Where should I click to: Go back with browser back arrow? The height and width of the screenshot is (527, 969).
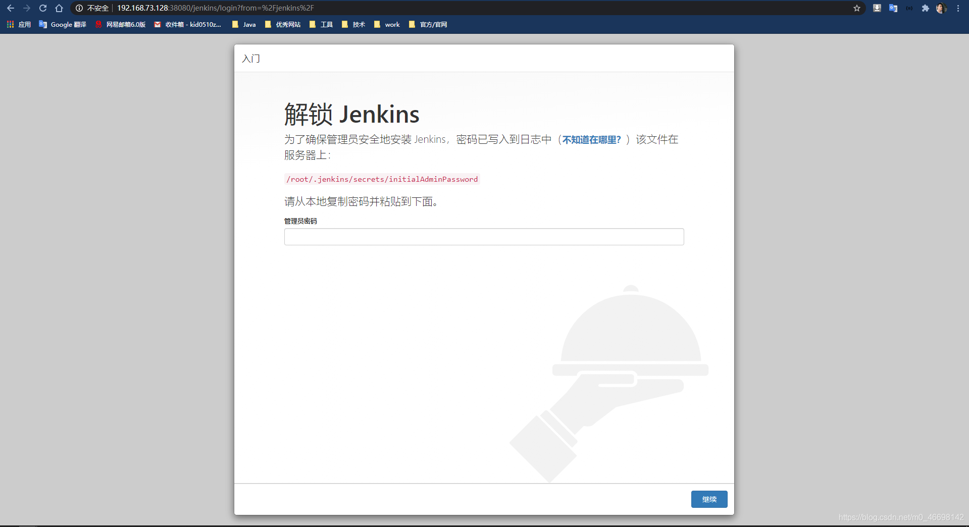pyautogui.click(x=11, y=8)
